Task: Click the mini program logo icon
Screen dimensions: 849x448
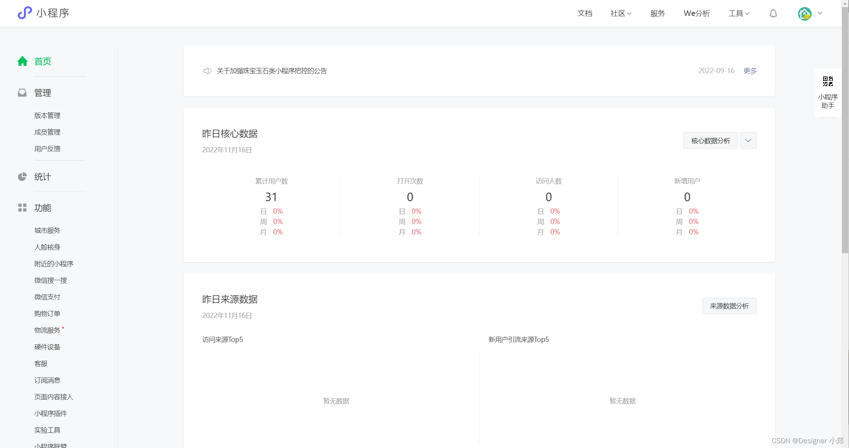Action: click(x=25, y=13)
